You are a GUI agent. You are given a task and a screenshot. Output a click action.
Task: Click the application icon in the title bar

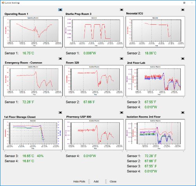[x=3, y=3]
